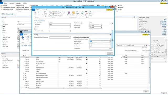Click OK in the Job WBS window
168x95 pixels.
click(x=146, y=91)
